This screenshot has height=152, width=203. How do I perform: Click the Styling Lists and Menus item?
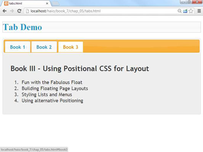(47, 95)
